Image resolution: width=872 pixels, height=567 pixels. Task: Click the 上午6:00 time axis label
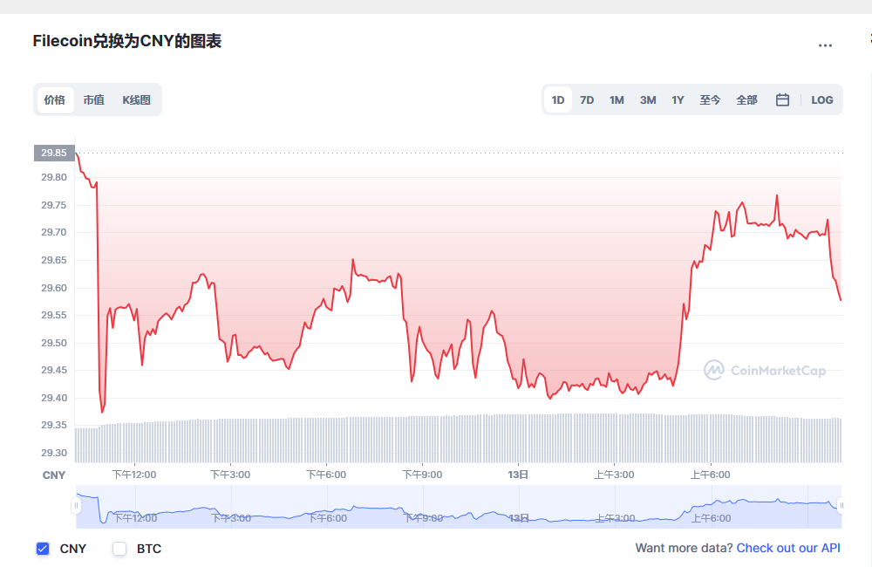point(711,475)
